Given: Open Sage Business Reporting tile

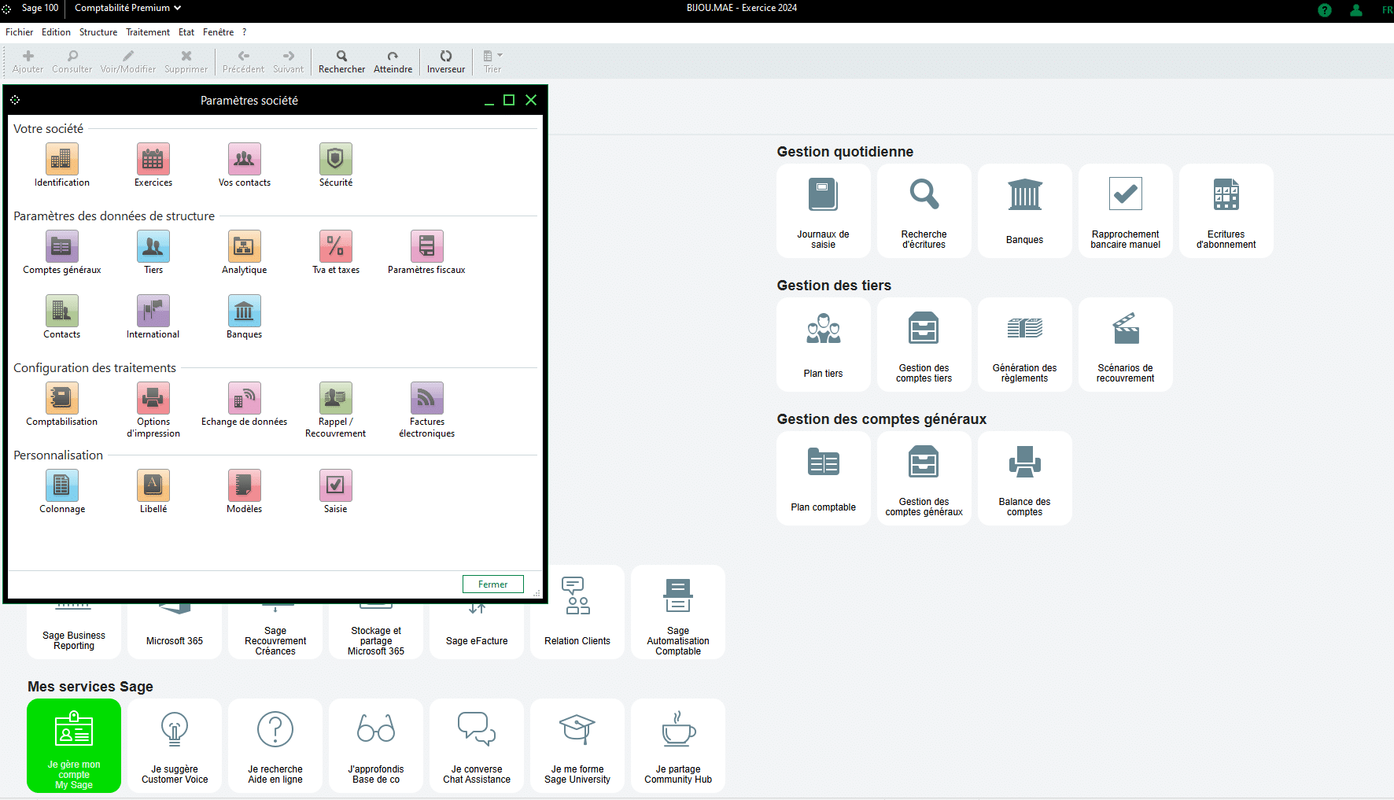Looking at the screenshot, I should 74,631.
